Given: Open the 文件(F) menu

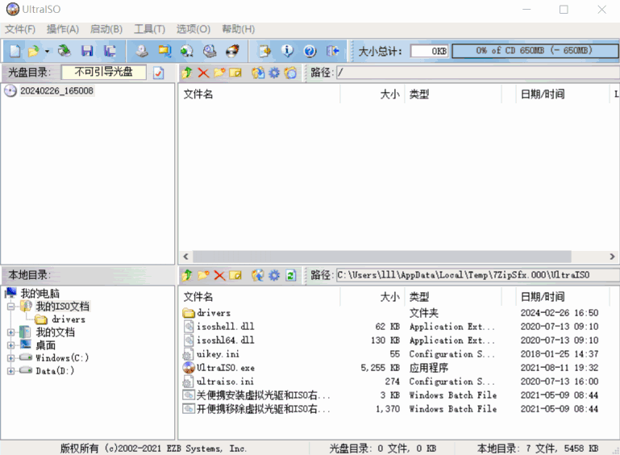Looking at the screenshot, I should pos(20,29).
